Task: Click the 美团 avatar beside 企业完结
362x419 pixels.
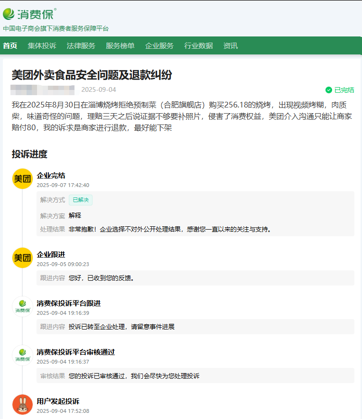Action: coord(22,179)
